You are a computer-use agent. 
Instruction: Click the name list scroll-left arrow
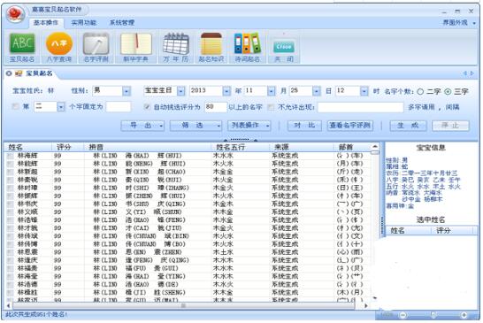click(x=8, y=305)
